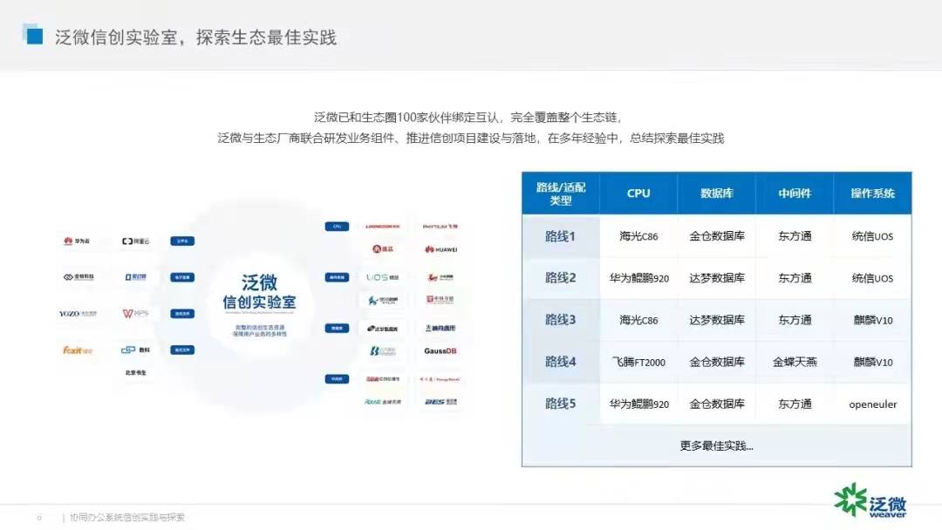Click the 达梦数据库 logo

tap(383, 329)
